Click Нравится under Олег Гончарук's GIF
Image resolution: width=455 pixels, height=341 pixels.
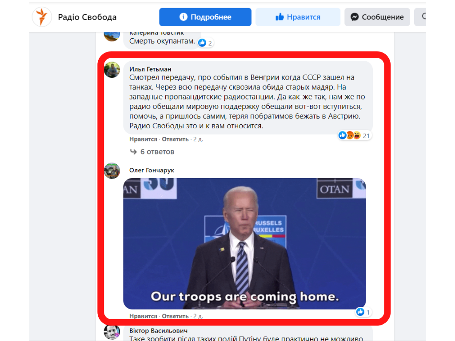point(143,316)
